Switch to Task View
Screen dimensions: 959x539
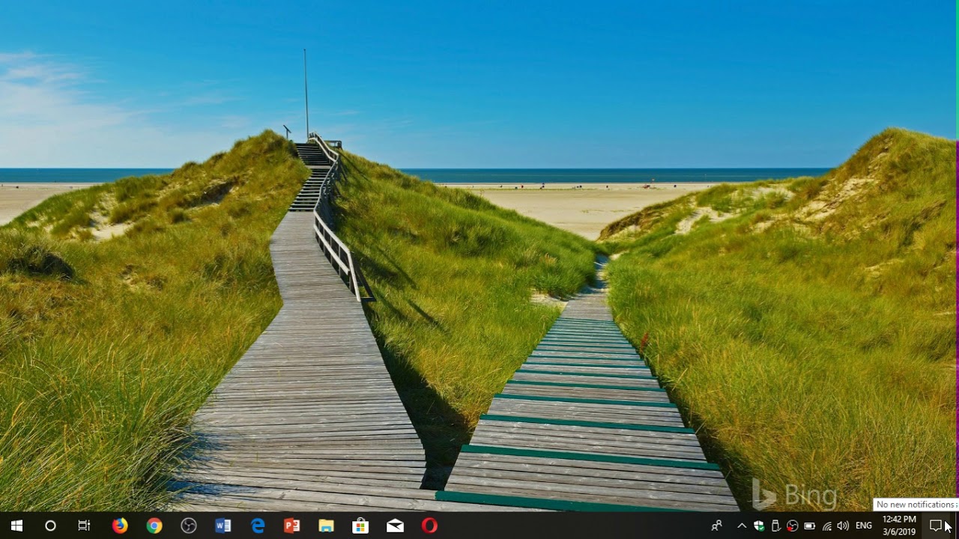click(x=84, y=526)
